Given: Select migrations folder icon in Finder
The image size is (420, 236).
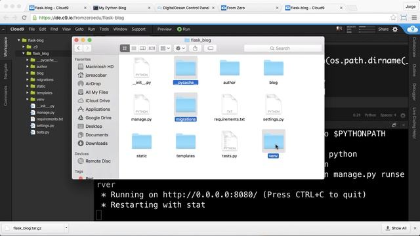Looking at the screenshot, I should 186,104.
